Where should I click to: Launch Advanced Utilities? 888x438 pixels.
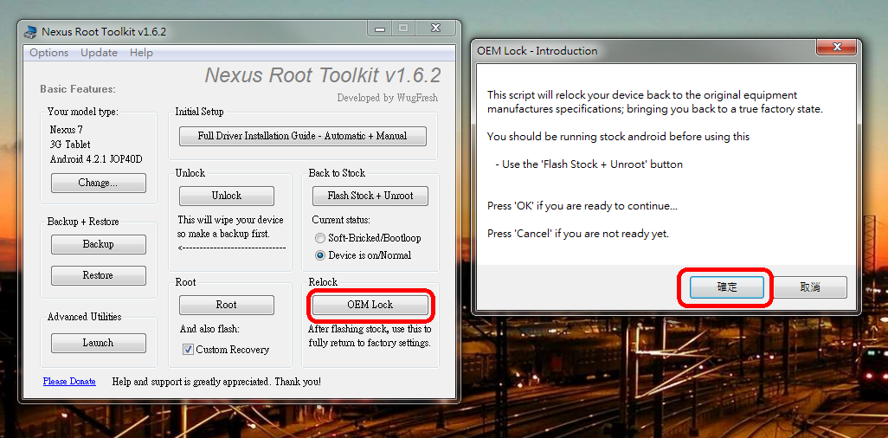click(99, 343)
